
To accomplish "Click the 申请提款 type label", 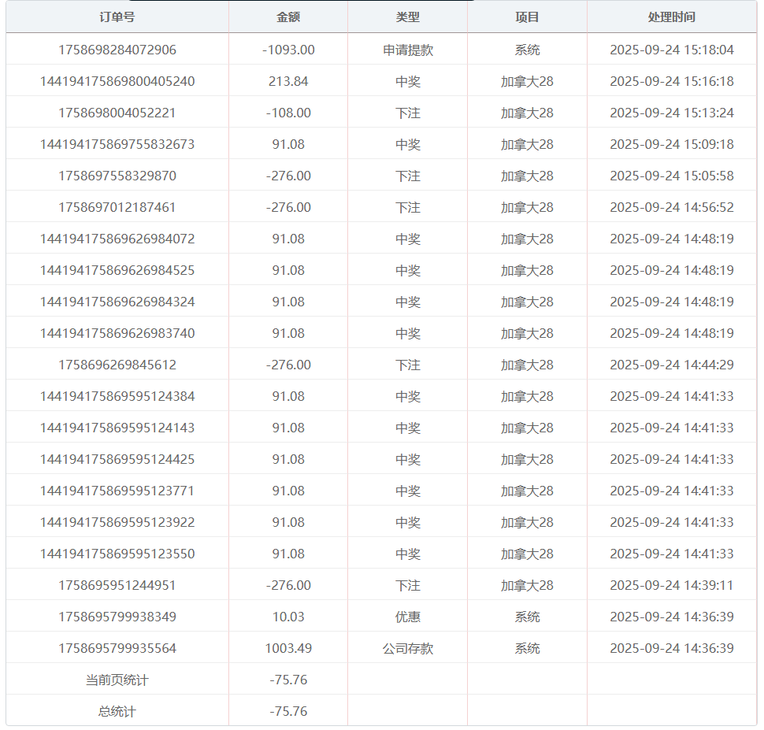I will pos(406,48).
